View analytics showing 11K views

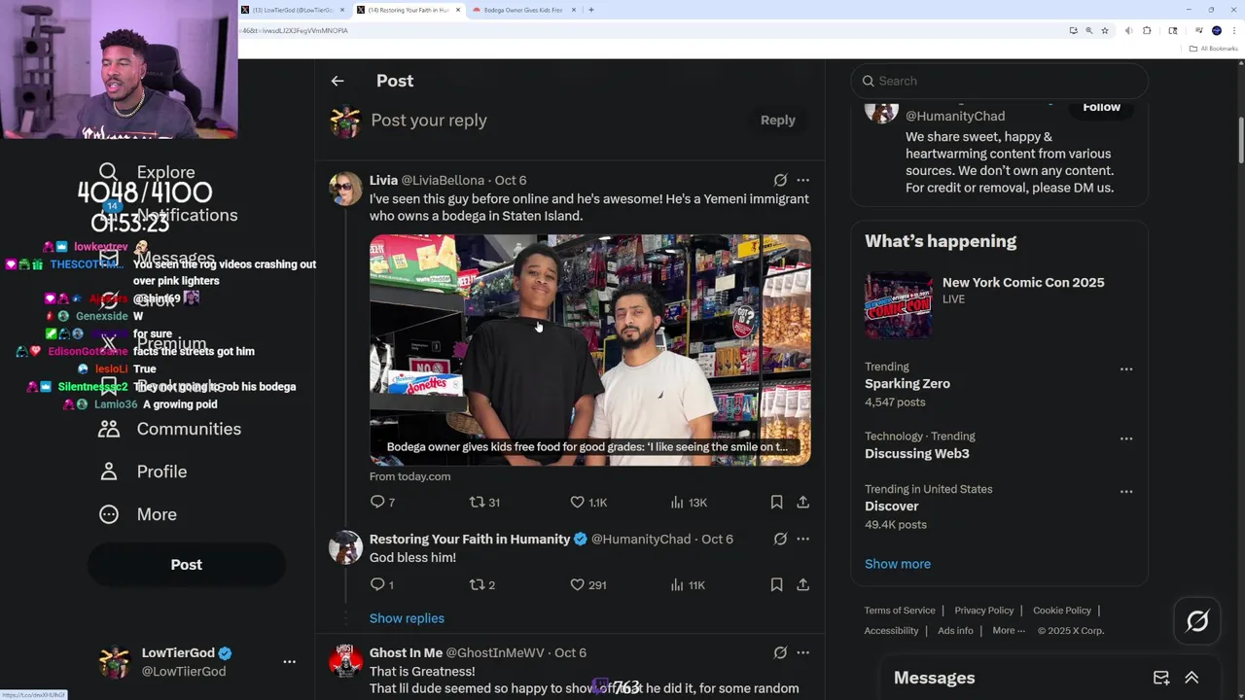pyautogui.click(x=689, y=584)
